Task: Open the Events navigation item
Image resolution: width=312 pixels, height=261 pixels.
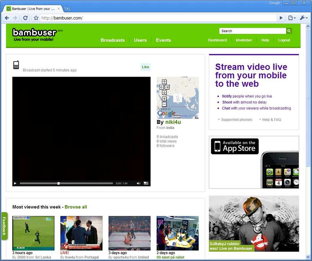Action: [x=163, y=40]
